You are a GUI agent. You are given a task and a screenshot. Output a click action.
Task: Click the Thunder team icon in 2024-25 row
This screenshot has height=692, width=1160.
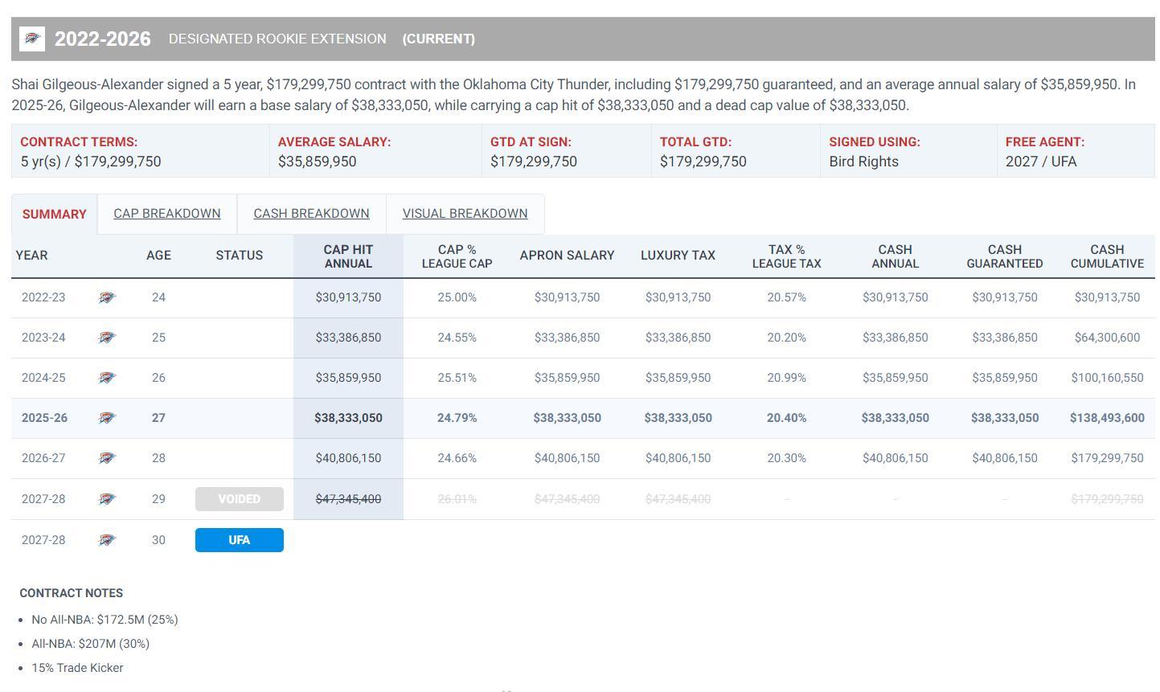(x=107, y=378)
